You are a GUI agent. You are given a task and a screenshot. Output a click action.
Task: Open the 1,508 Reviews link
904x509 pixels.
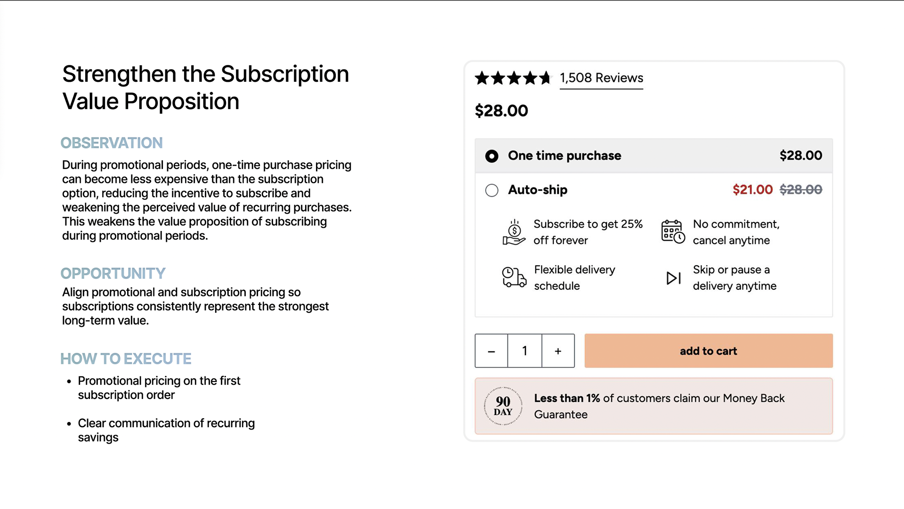pyautogui.click(x=601, y=78)
